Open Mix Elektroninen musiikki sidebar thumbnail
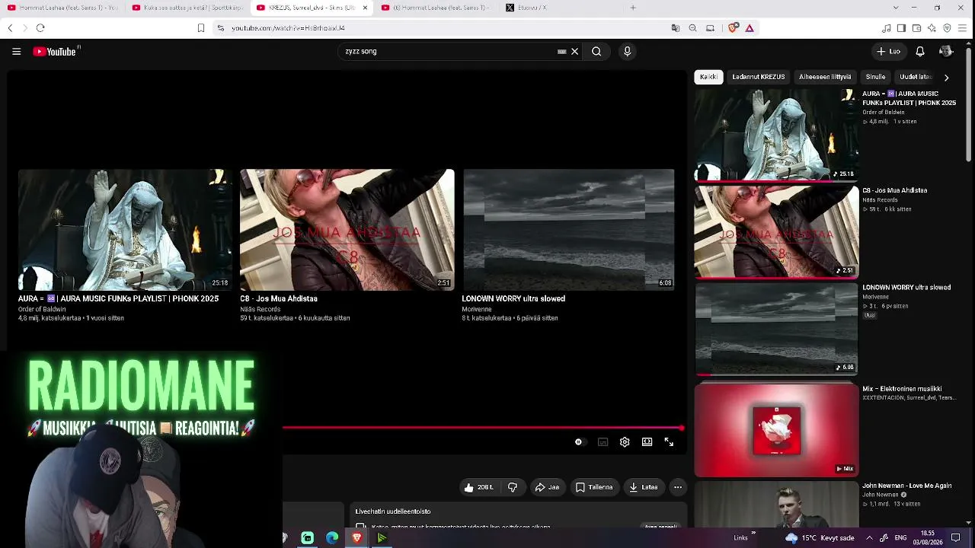This screenshot has height=548, width=975. coord(776,431)
